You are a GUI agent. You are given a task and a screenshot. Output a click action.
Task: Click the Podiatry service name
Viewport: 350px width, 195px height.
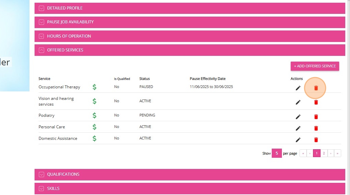coord(46,115)
